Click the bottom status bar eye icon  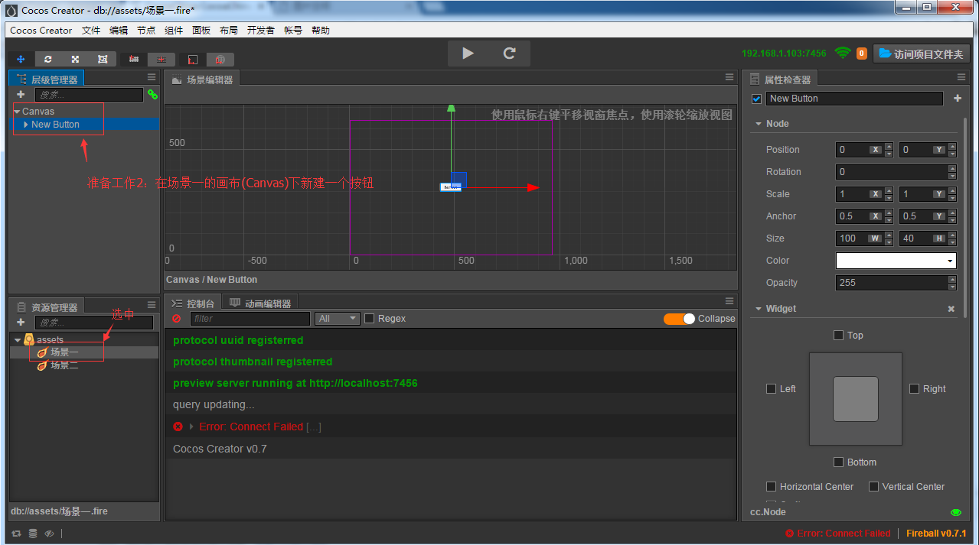click(x=49, y=534)
